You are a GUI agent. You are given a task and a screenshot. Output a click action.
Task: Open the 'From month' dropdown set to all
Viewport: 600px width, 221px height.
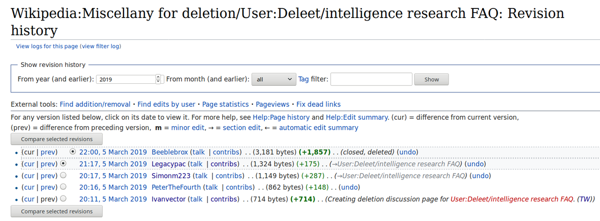(x=274, y=79)
